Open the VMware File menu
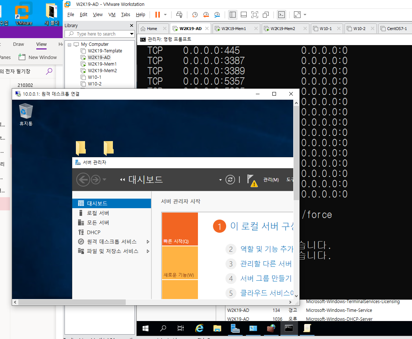The image size is (412, 339). tap(71, 15)
